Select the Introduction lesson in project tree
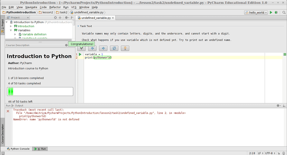This screenshot has height=155, width=287. (x=26, y=26)
